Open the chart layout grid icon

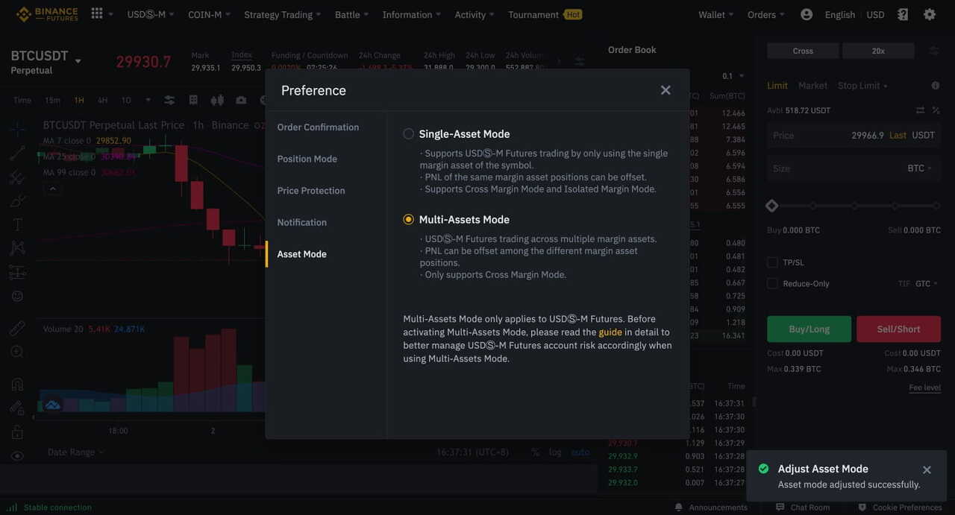coord(193,100)
